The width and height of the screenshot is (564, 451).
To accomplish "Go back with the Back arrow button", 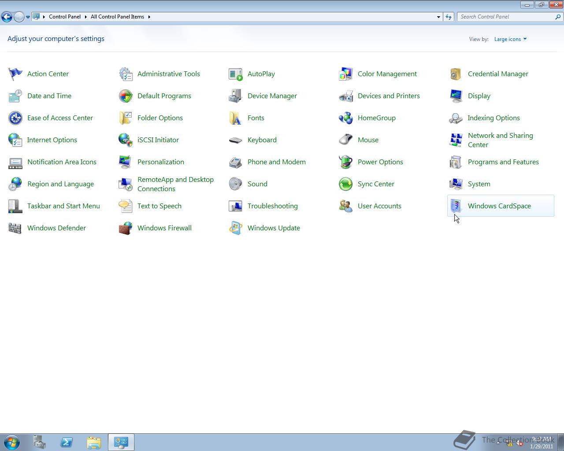I will click(x=7, y=17).
